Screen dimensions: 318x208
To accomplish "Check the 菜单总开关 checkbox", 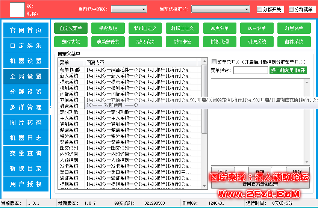I will click(214, 62).
